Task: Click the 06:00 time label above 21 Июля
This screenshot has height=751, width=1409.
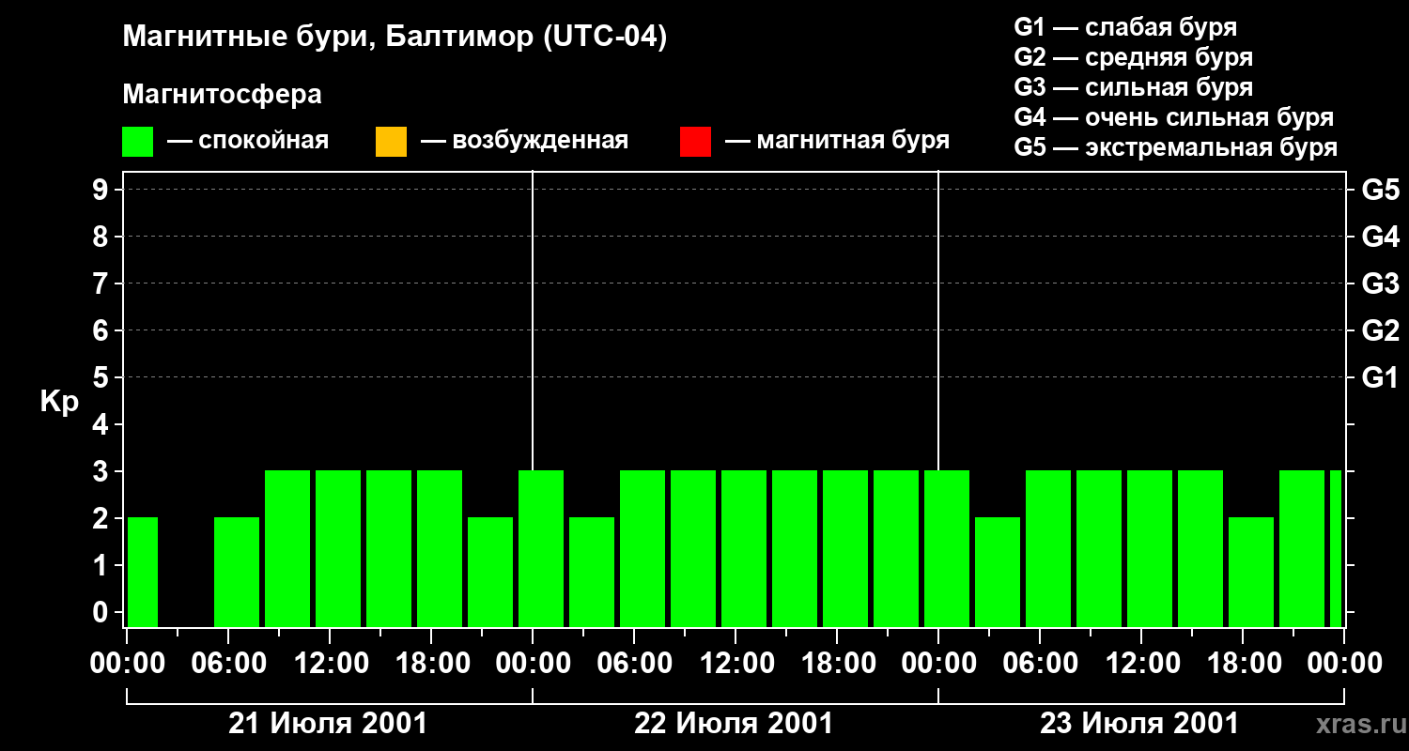Action: click(228, 664)
